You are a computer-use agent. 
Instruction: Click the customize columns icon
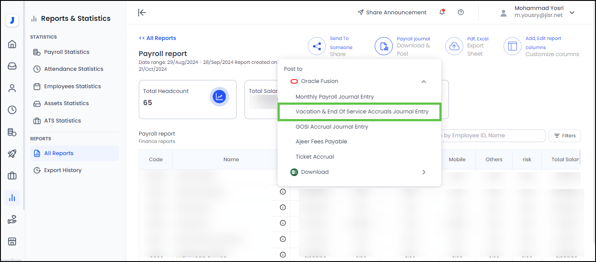(x=512, y=46)
